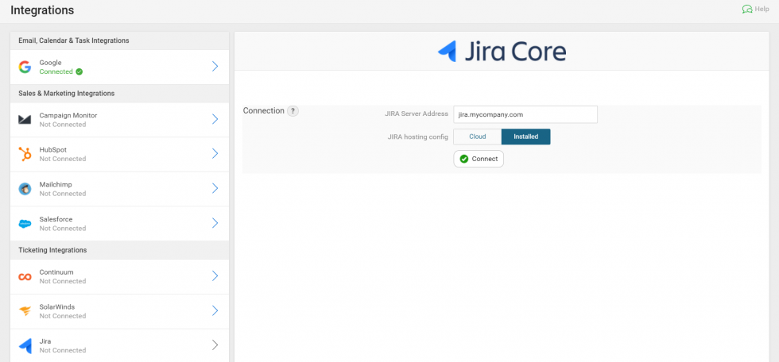
Task: Click the Help chat bubble icon
Action: point(747,9)
